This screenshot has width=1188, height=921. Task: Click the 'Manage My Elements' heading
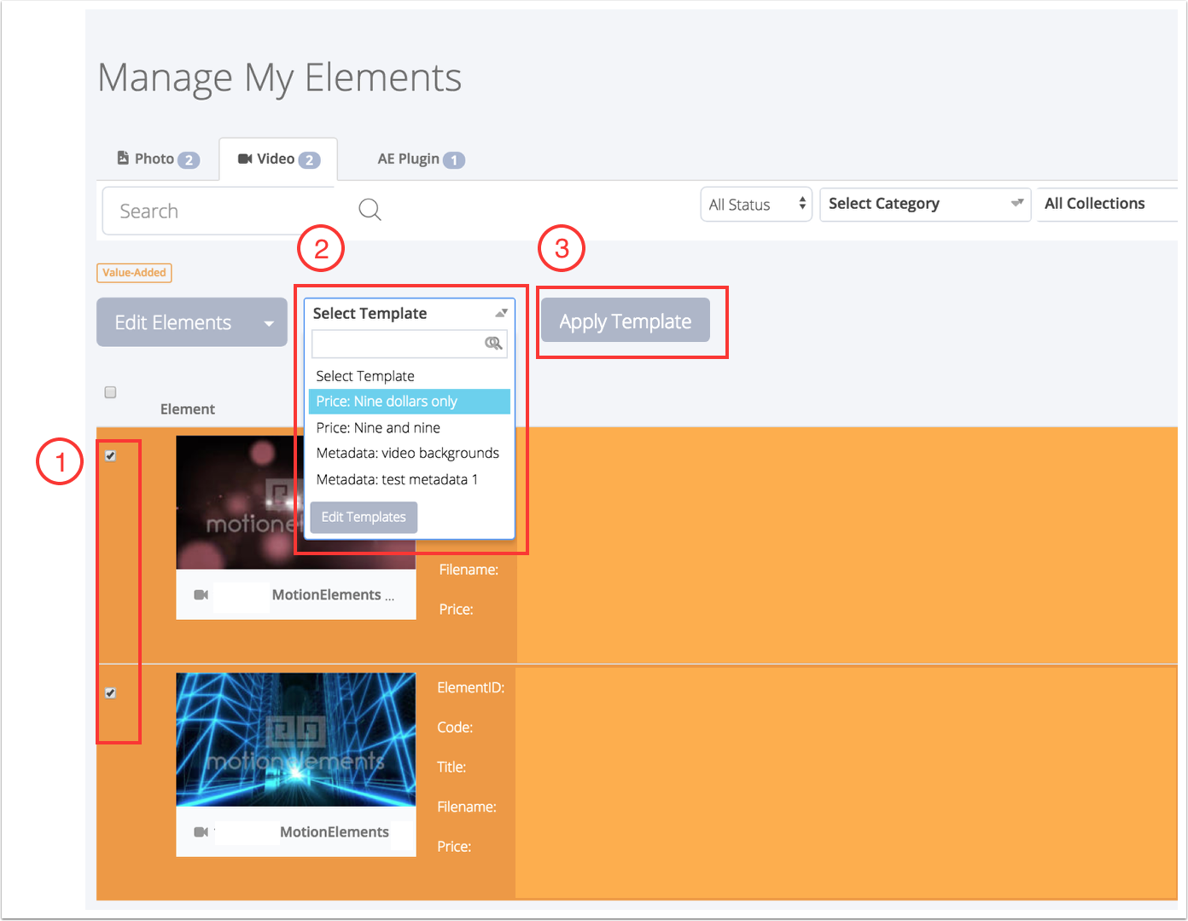280,78
